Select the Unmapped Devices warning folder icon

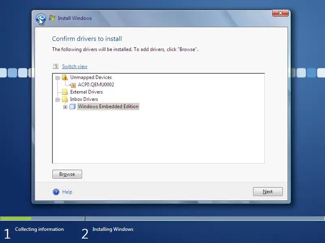[x=65, y=77]
